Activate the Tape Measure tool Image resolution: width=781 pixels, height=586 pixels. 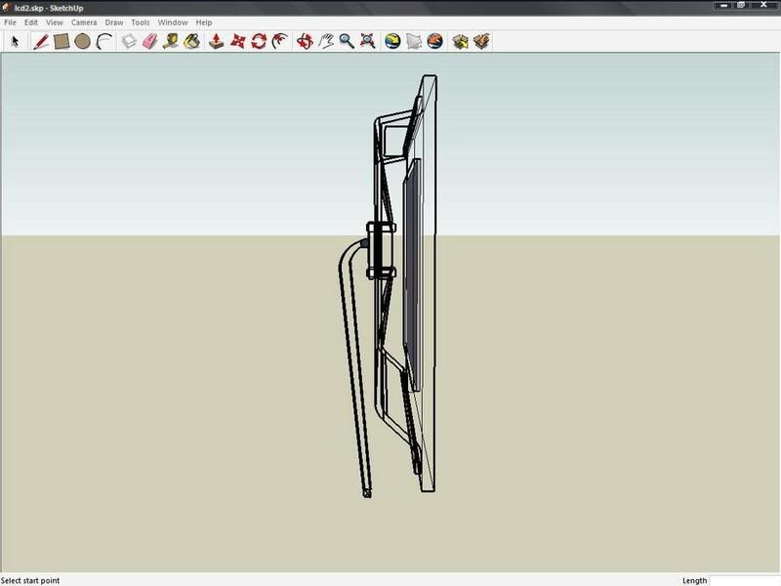[171, 41]
